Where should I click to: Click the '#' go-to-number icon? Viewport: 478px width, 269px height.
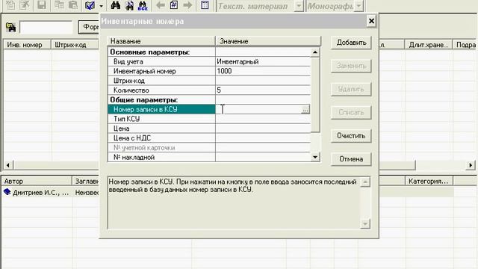point(174,5)
